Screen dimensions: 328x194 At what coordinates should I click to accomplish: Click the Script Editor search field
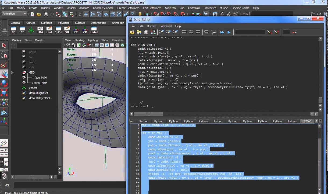(x=250, y=32)
